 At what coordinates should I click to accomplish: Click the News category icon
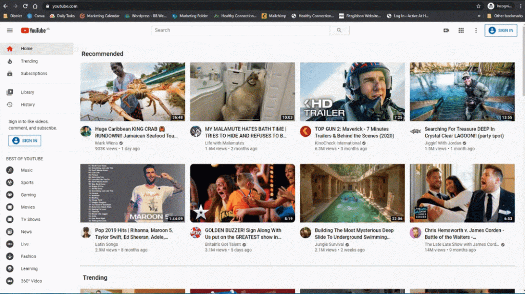pos(10,232)
